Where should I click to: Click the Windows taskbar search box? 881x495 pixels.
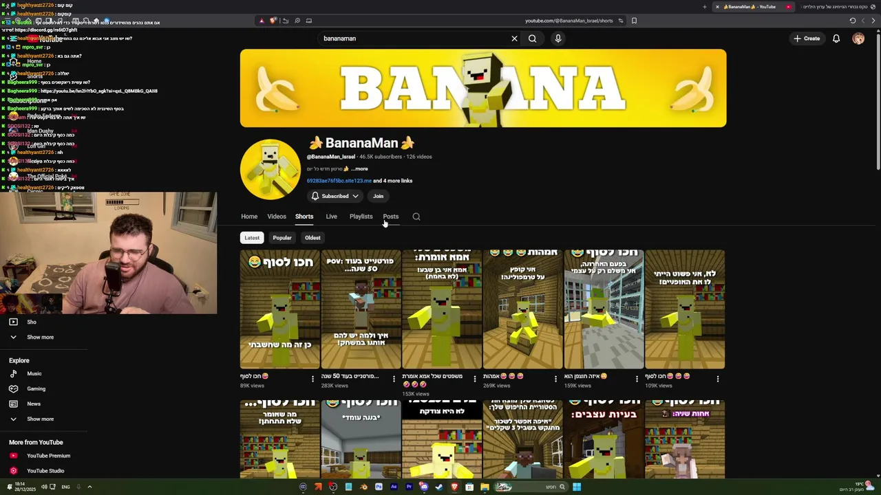pyautogui.click(x=531, y=487)
